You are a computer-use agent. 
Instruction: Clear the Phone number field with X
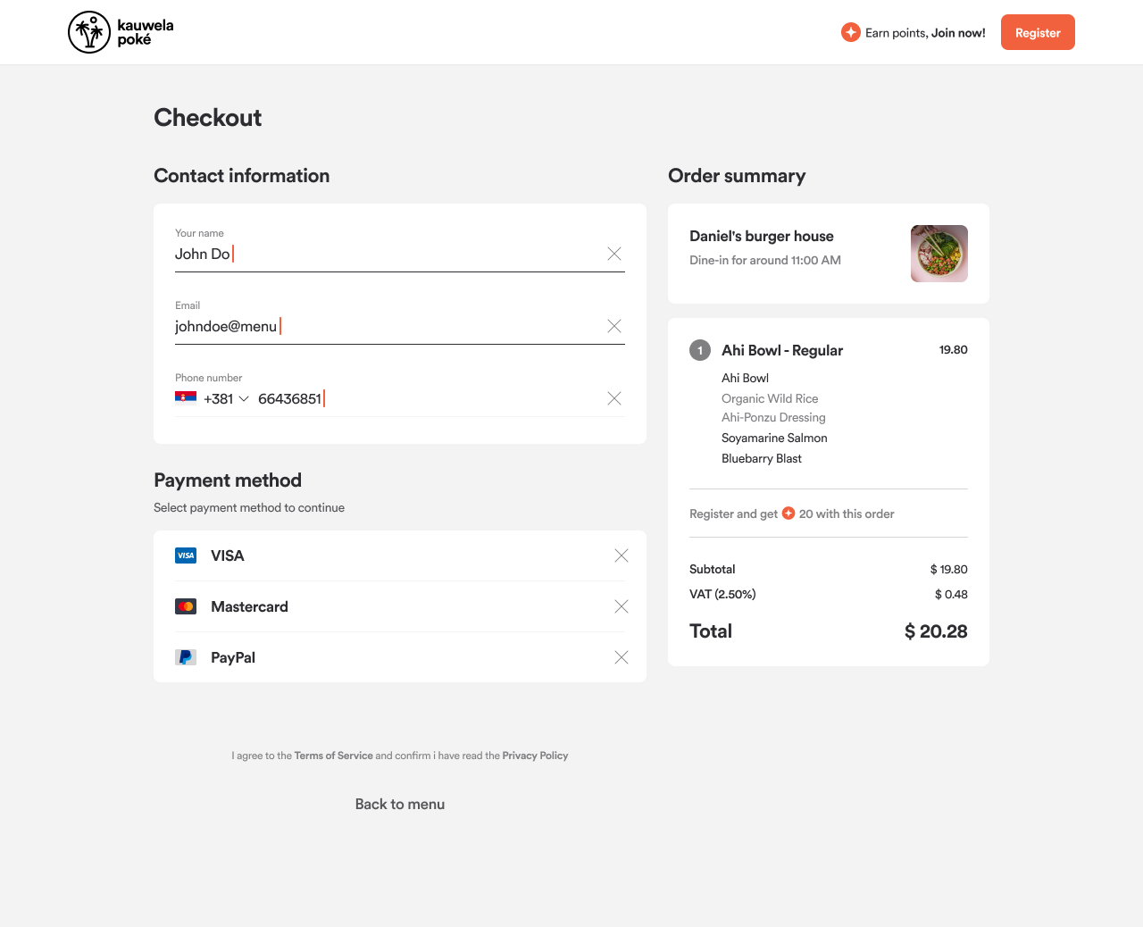point(614,398)
